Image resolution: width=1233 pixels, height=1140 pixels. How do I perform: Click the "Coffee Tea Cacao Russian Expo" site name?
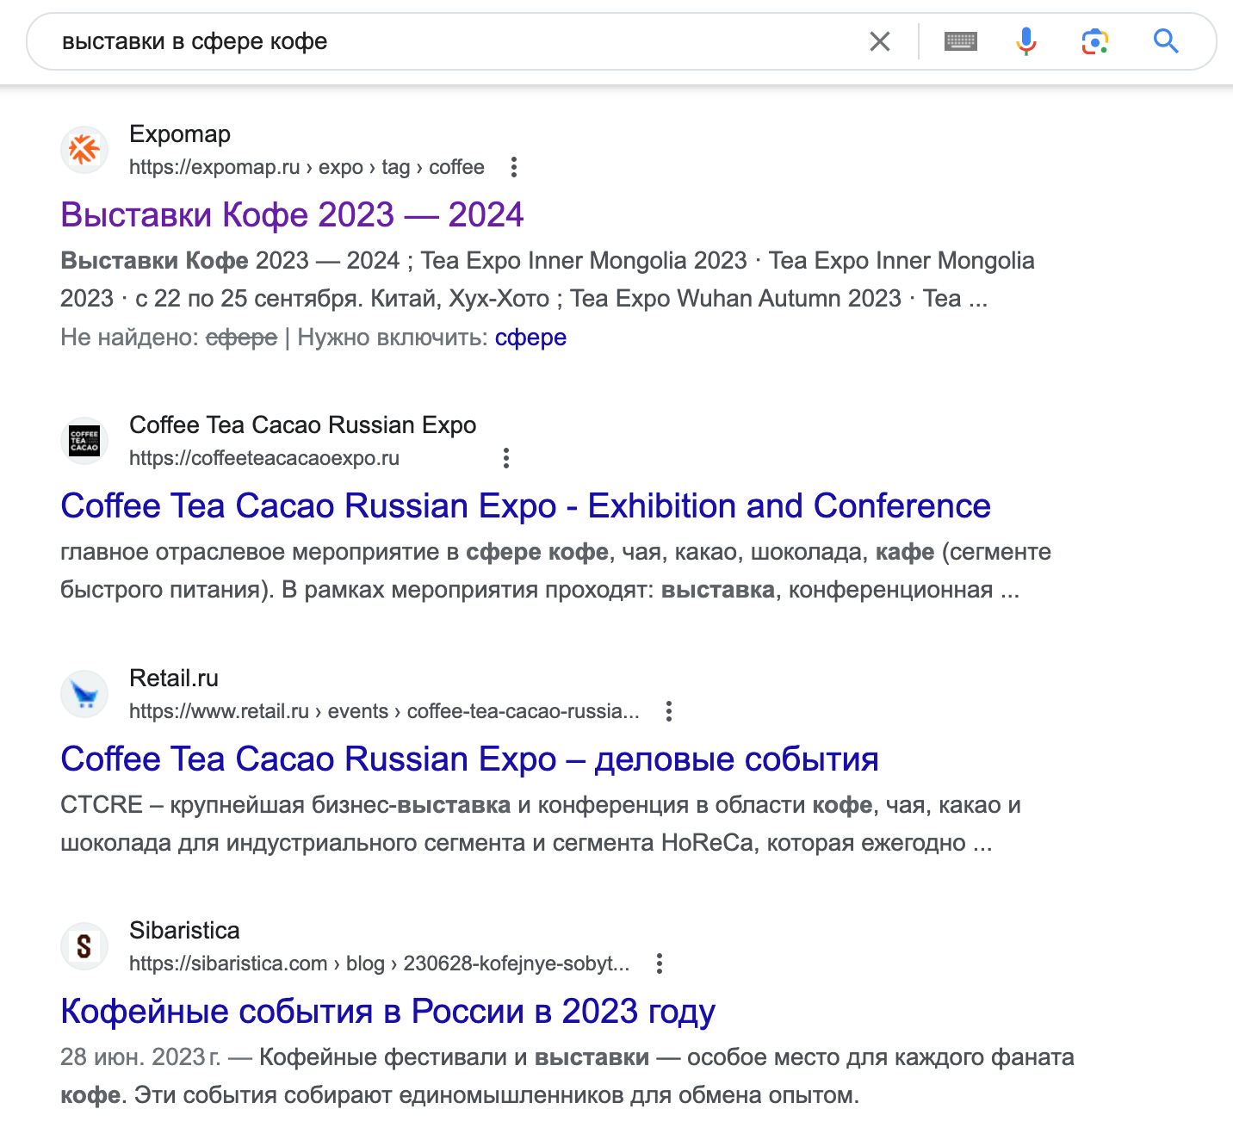[302, 425]
